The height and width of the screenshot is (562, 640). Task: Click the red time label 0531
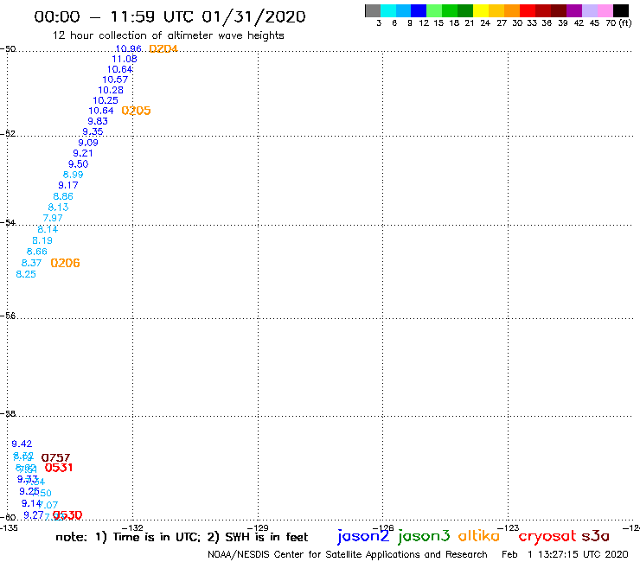click(x=58, y=468)
